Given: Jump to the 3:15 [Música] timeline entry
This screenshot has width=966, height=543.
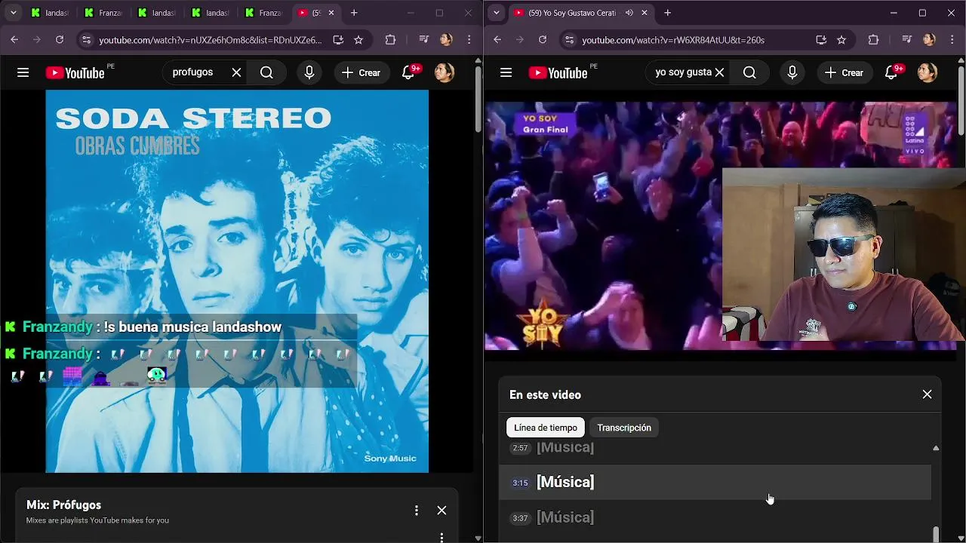Looking at the screenshot, I should pos(715,482).
